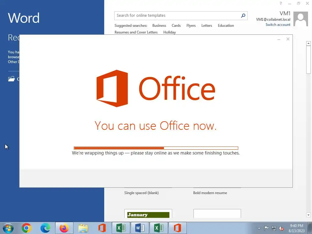This screenshot has height=234, width=312.
Task: Select the Education suggested search
Action: click(226, 26)
